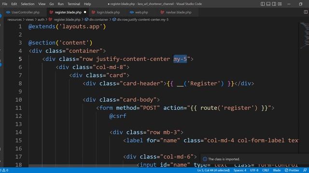309x173 pixels.
Task: Click for="name" attribute on line 15
Action: tap(163, 140)
